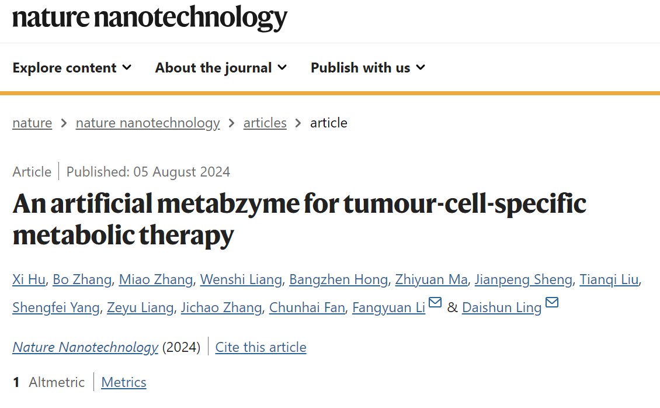Click the Daishun Ling author name

pos(502,308)
